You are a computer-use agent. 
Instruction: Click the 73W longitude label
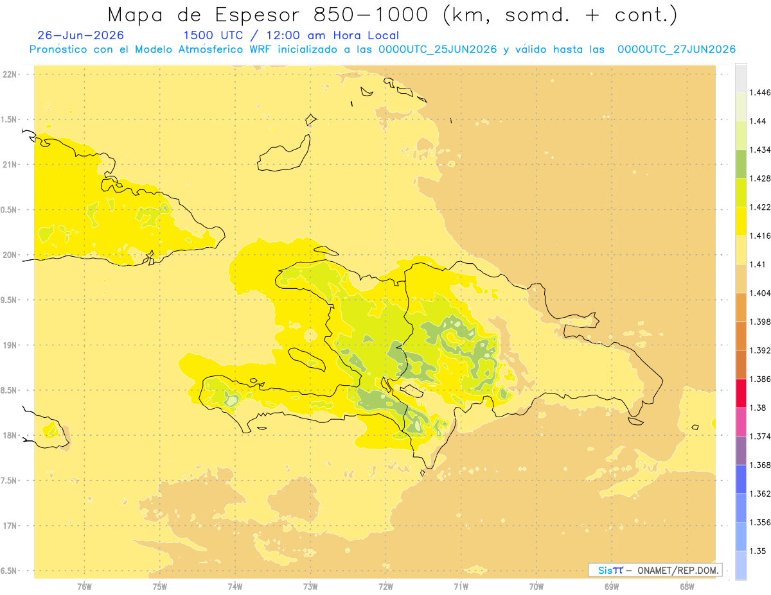310,587
